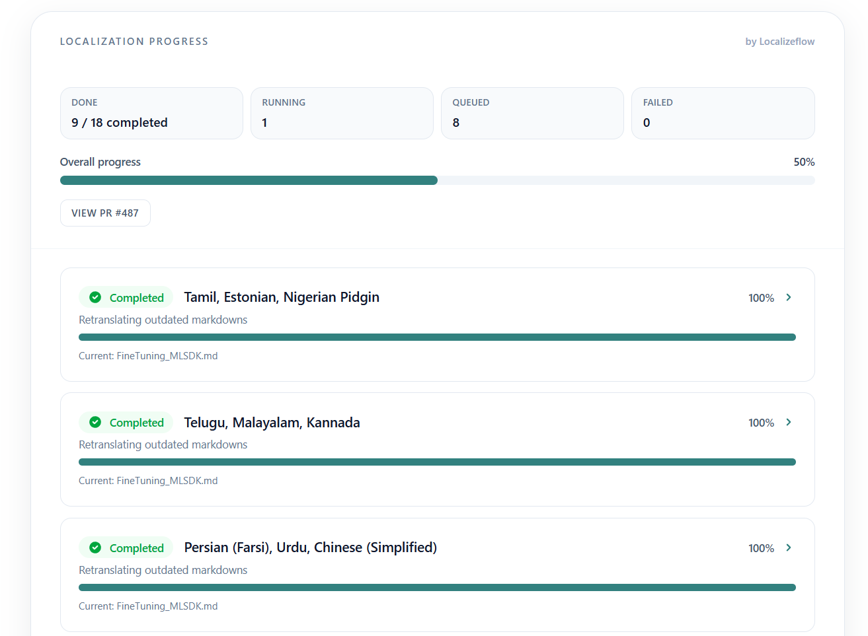This screenshot has width=868, height=636.
Task: Select the QUEUED status card
Action: [x=532, y=113]
